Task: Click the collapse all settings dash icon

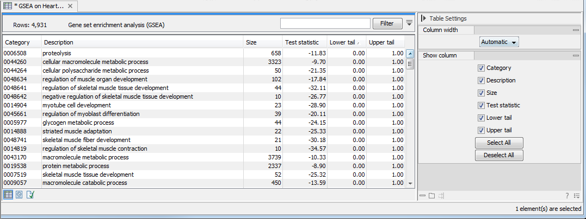Action: (423, 196)
